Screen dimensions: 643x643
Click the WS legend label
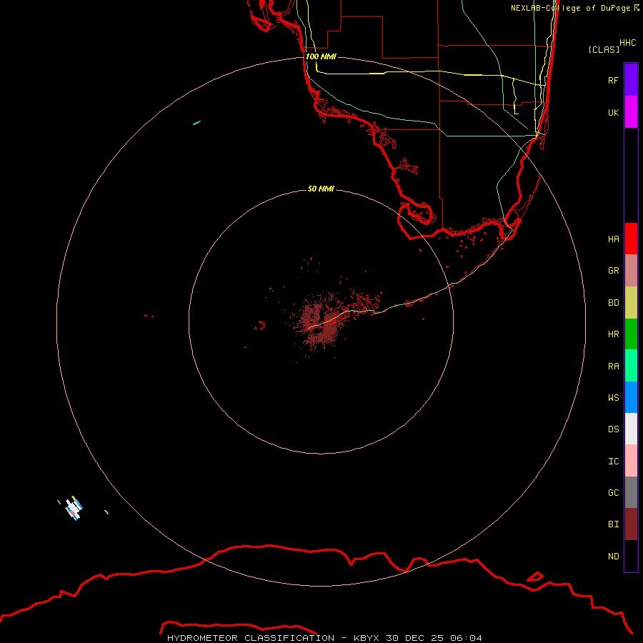613,398
